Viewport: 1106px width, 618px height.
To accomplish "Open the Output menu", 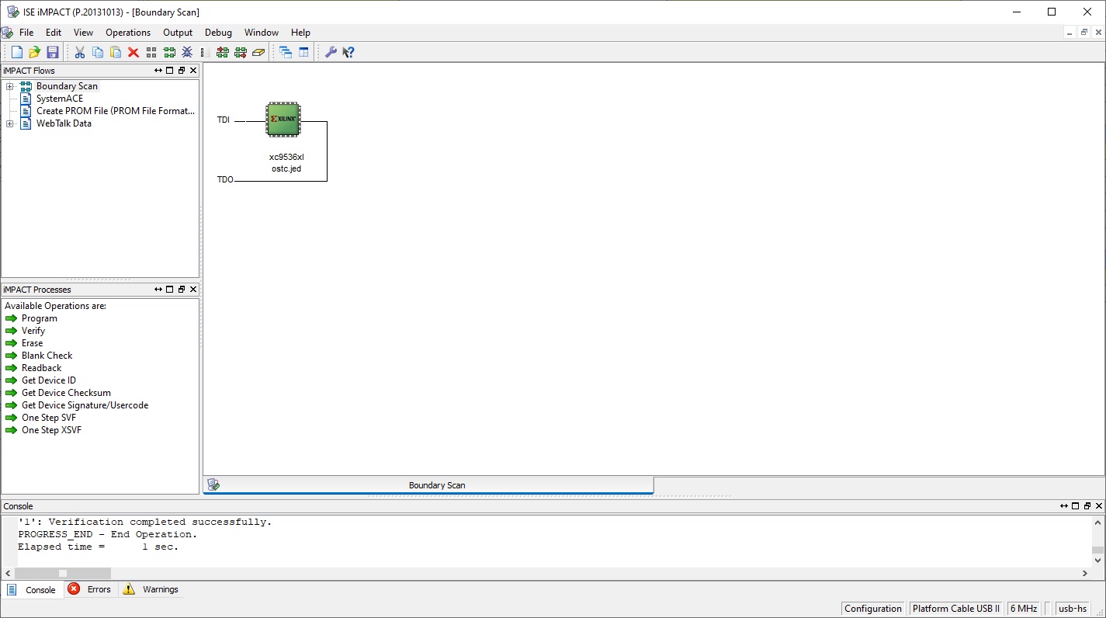I will 178,33.
